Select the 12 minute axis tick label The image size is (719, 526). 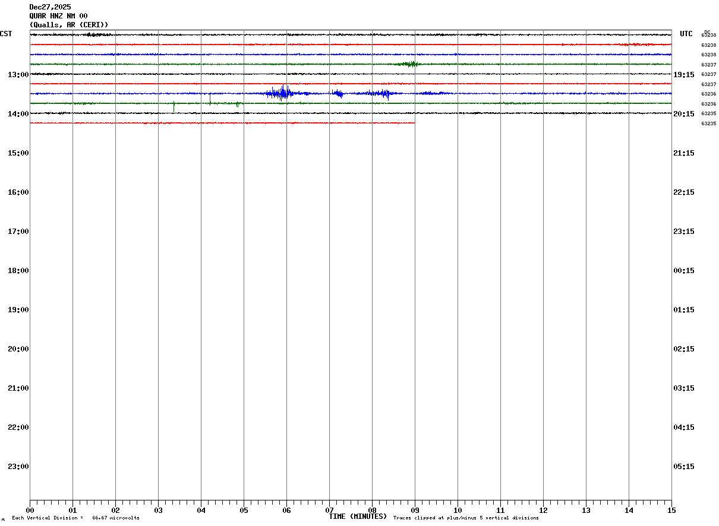(543, 511)
